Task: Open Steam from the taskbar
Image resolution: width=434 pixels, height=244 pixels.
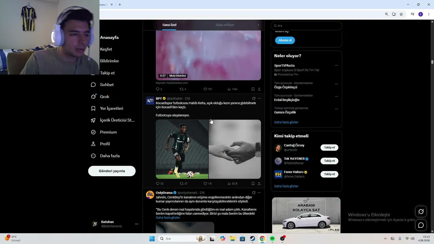Action: (x=253, y=239)
